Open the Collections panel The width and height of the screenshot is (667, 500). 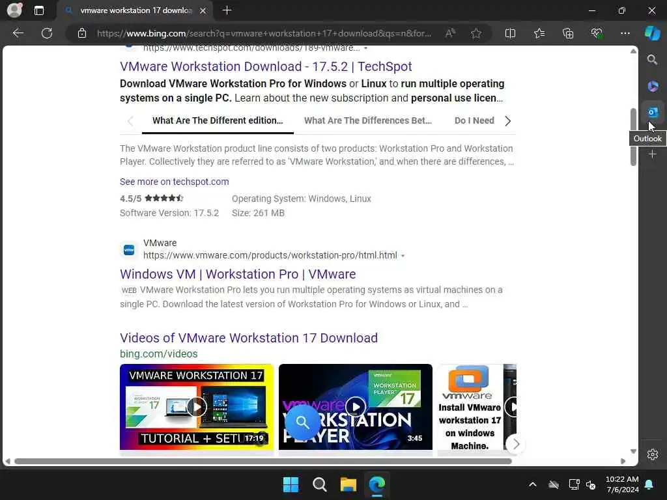tap(568, 33)
